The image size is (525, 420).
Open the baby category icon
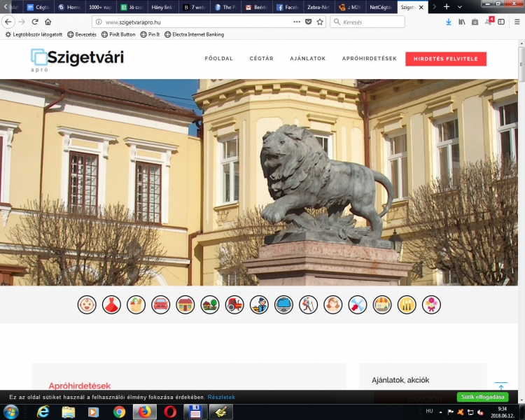point(87,304)
